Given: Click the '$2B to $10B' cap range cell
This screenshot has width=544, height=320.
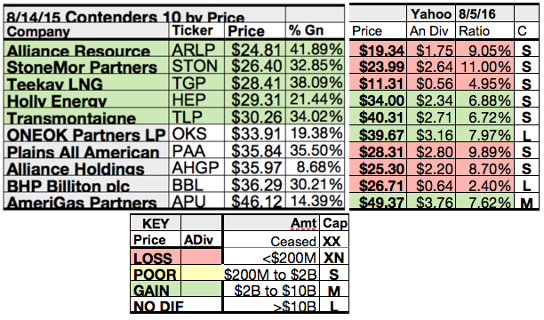Looking at the screenshot, I should (x=272, y=290).
